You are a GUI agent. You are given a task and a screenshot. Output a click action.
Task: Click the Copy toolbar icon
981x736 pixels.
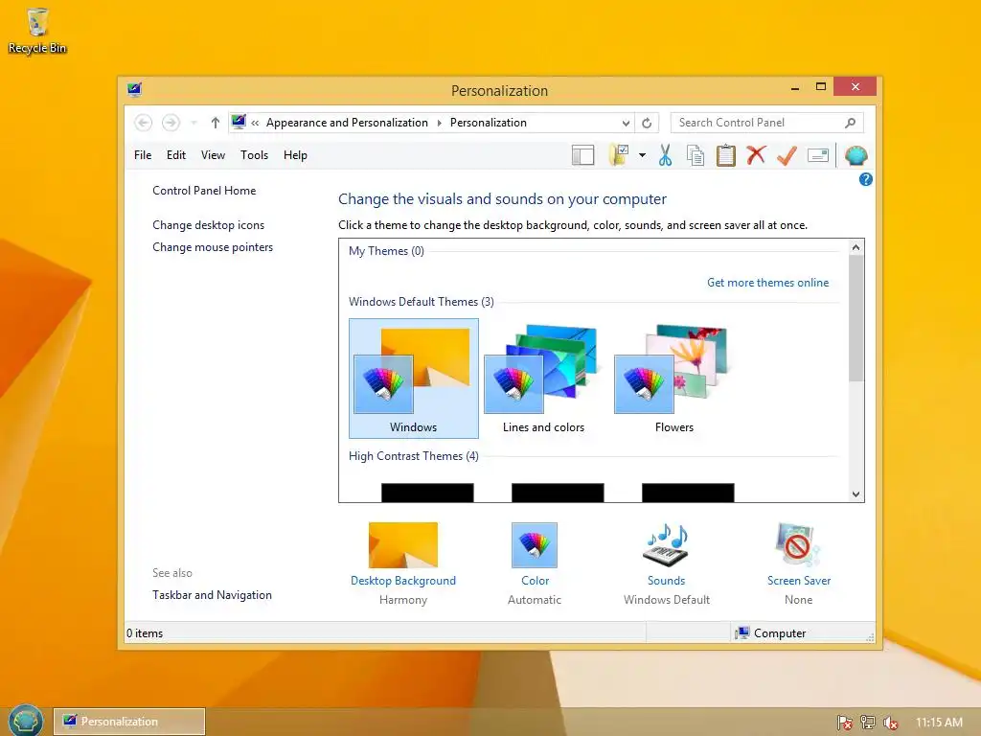[x=696, y=155]
